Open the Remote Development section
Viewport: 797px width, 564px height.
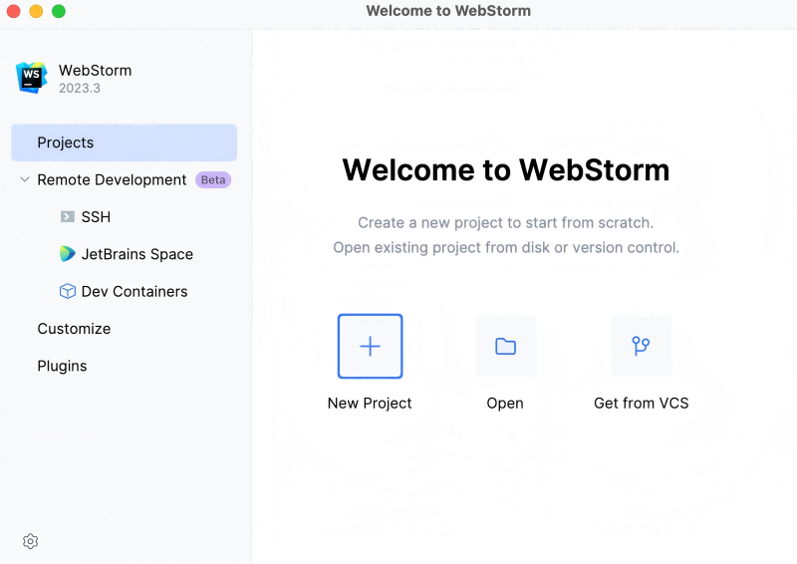[112, 180]
